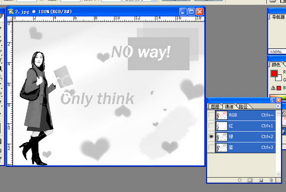
Task: Open the Channels panel flyout menu arrow
Action: coord(278,106)
